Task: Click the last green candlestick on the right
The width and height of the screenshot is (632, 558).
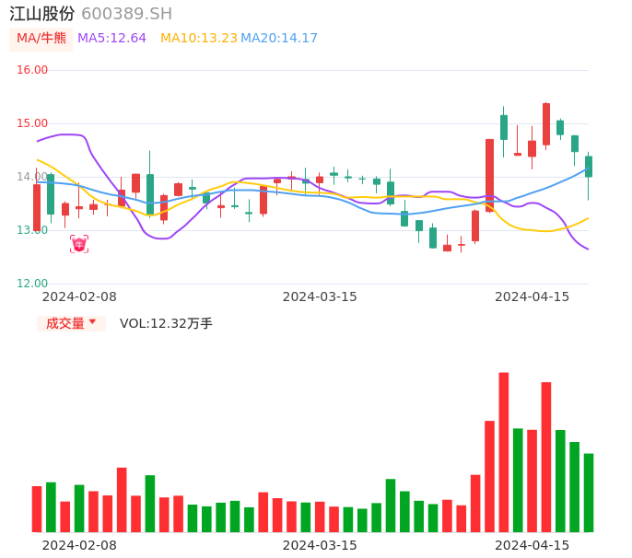Action: 589,167
